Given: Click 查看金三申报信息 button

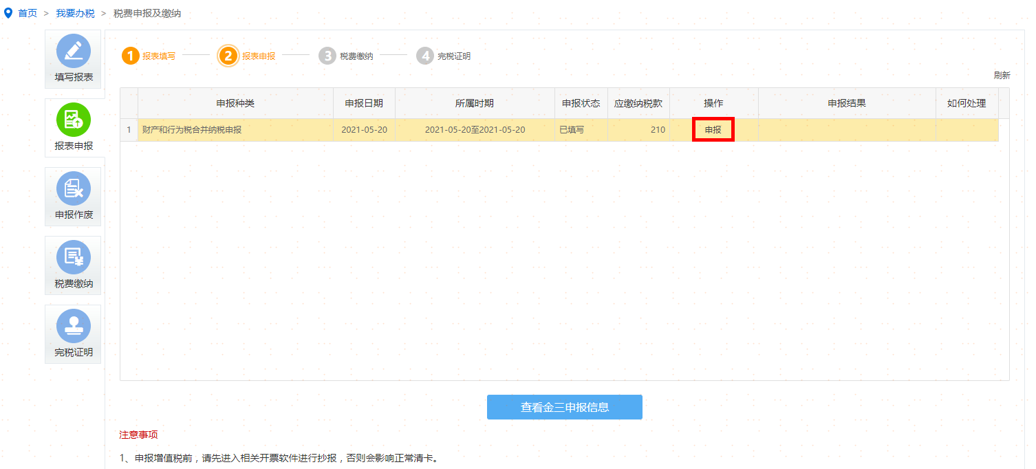Looking at the screenshot, I should (565, 407).
